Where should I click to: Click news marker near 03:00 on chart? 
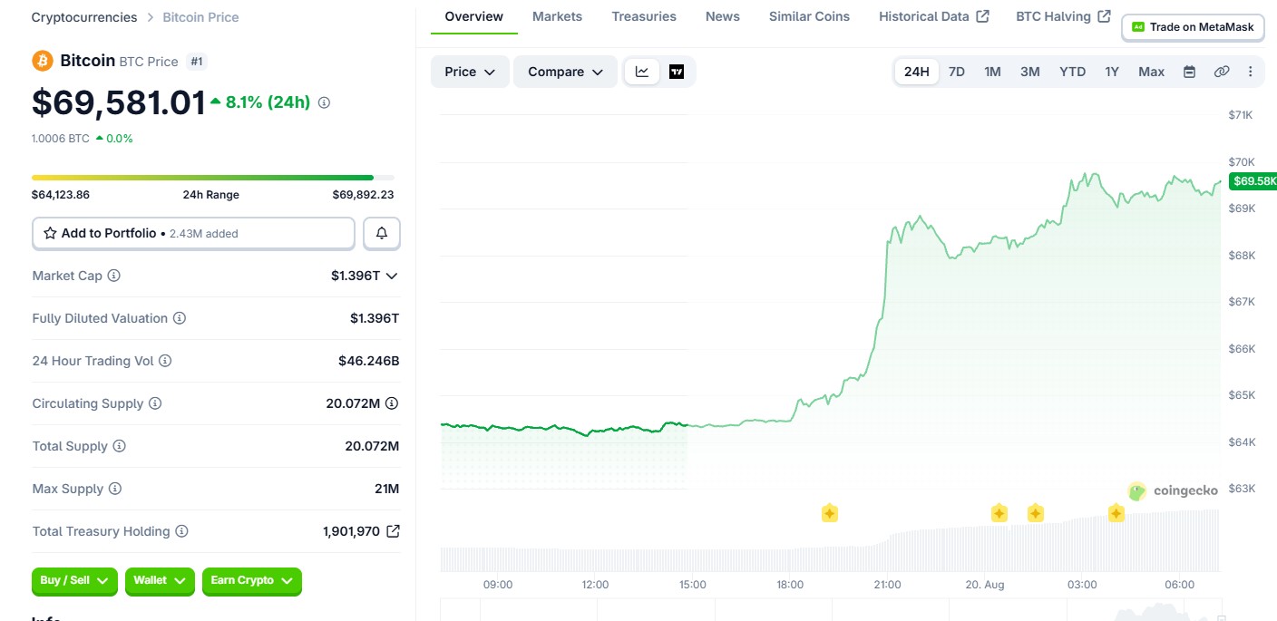pos(1116,514)
